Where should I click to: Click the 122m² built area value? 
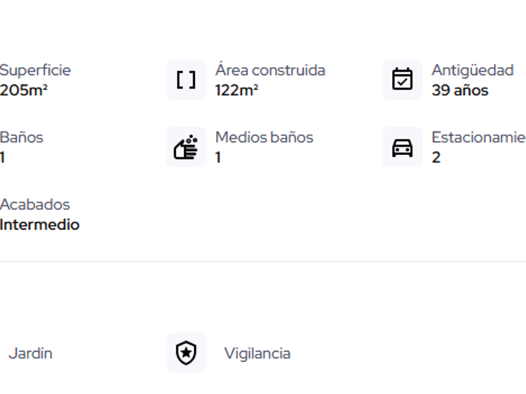[237, 91]
